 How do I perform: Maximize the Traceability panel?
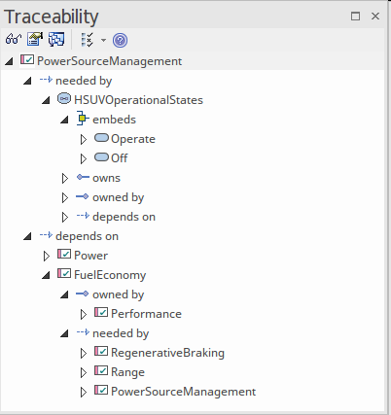point(355,16)
